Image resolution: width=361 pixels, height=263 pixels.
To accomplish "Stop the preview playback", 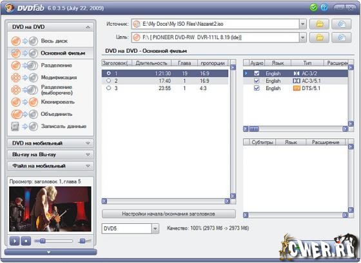I will coord(26,241).
